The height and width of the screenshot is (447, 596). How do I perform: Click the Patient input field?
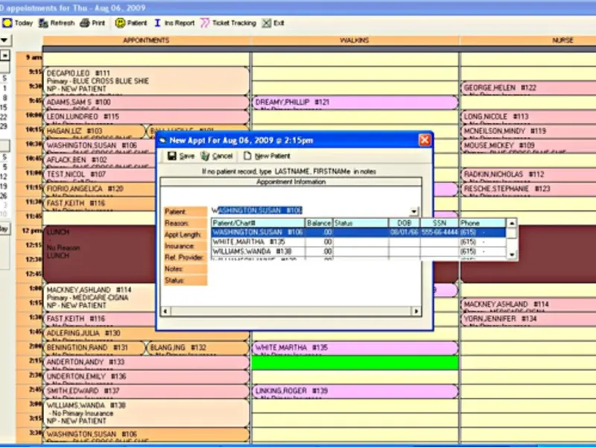tap(310, 211)
